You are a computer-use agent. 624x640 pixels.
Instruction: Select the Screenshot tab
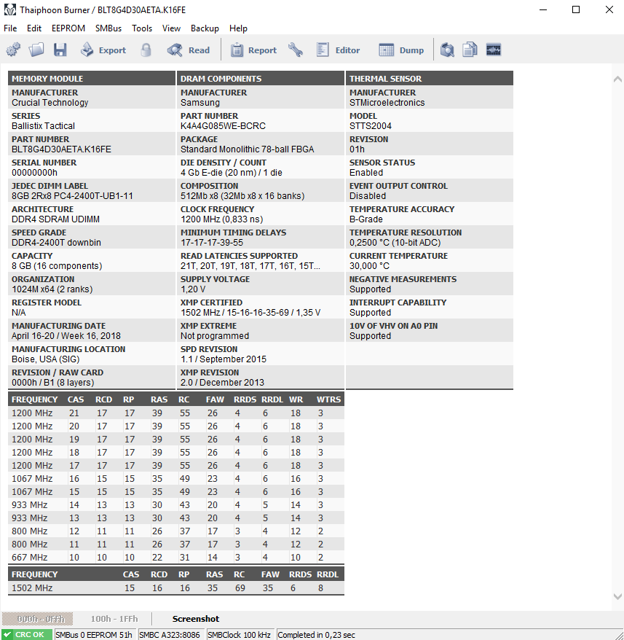[196, 619]
